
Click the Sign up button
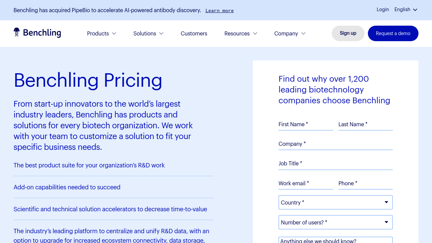click(348, 33)
